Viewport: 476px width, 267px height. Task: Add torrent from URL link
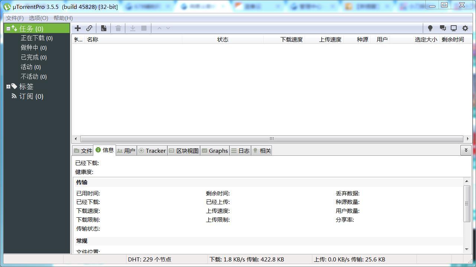pos(89,28)
